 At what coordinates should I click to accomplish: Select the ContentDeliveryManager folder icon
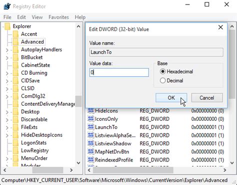(x=15, y=104)
